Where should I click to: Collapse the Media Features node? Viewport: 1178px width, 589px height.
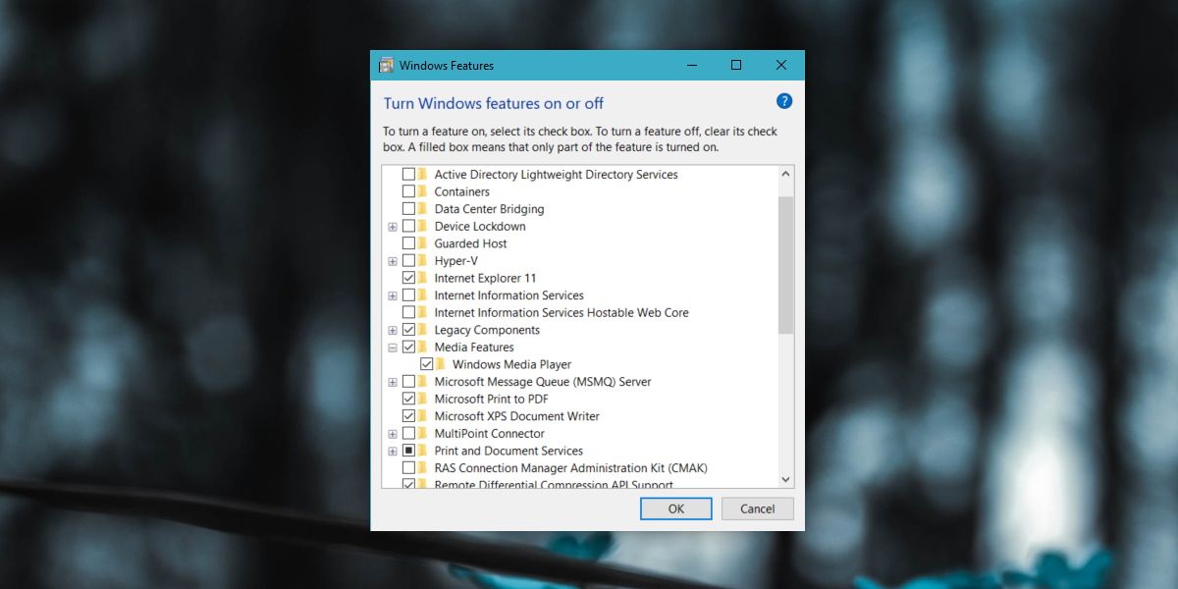point(393,348)
